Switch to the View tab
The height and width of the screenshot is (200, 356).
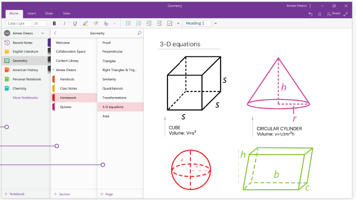pos(66,14)
